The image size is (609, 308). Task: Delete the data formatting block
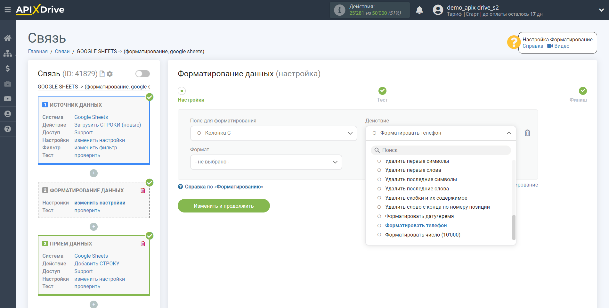coord(143,190)
